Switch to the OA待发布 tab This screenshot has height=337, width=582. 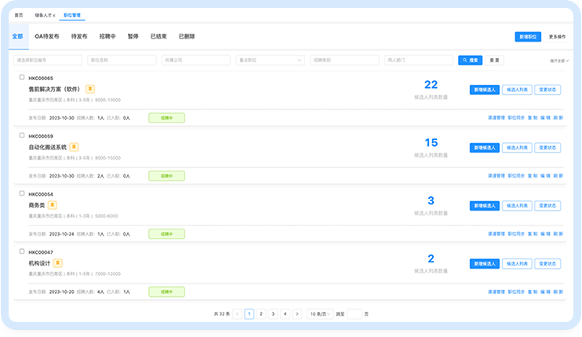(x=48, y=36)
